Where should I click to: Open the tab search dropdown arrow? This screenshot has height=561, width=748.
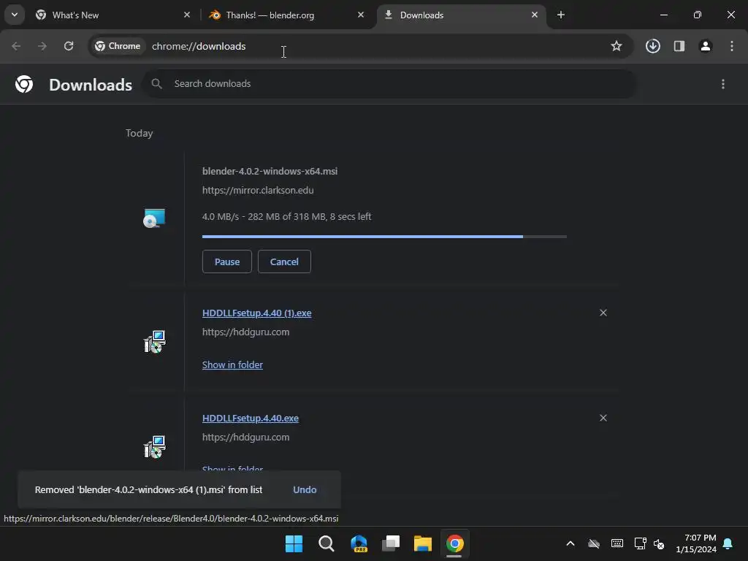[15, 15]
